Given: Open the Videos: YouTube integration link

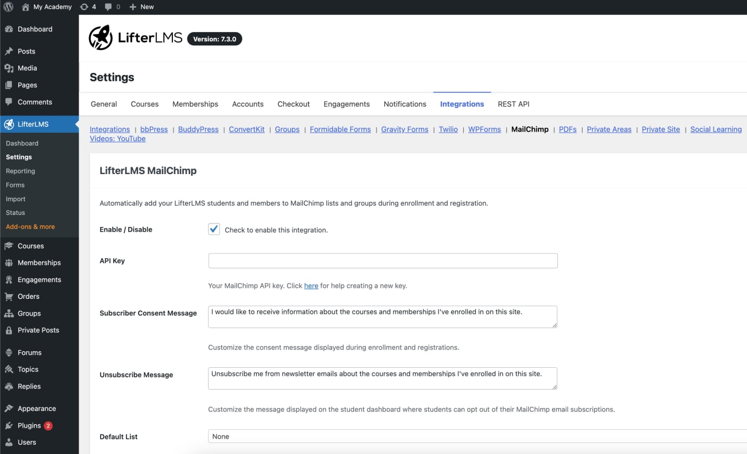Looking at the screenshot, I should click(118, 138).
